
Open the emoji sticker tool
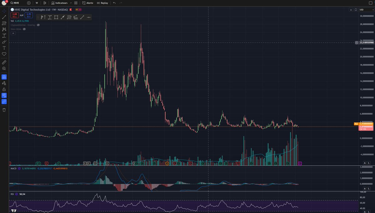point(4,54)
